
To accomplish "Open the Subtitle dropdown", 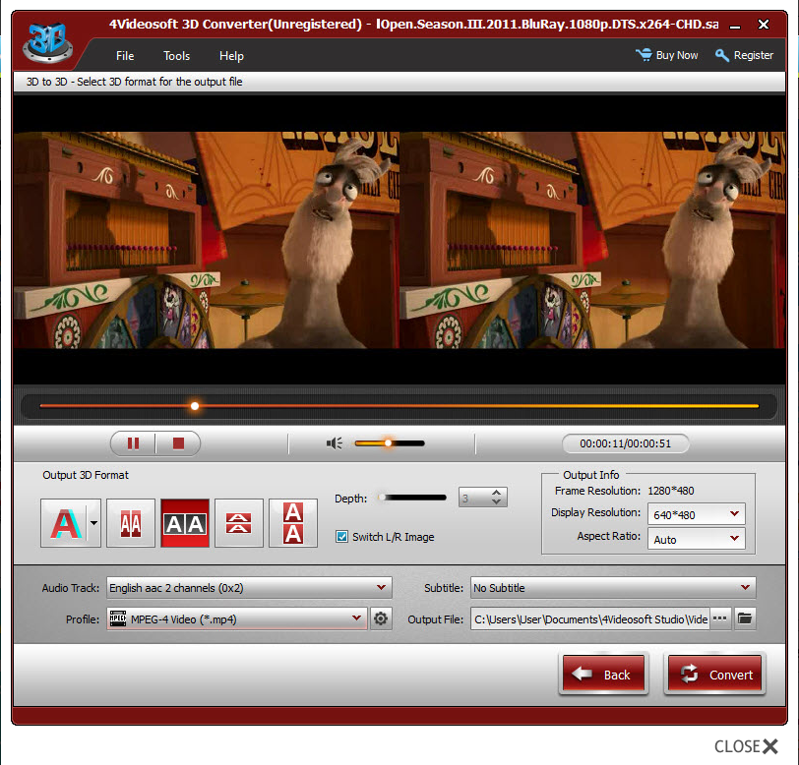I will 613,588.
